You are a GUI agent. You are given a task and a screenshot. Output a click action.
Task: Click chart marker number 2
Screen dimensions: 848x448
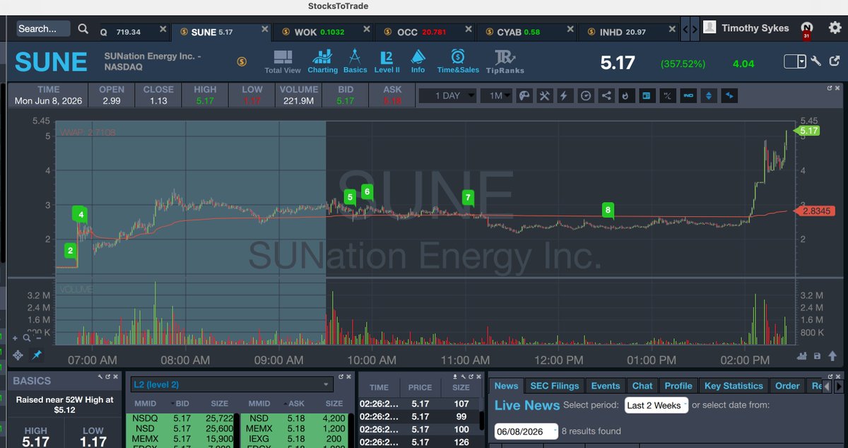coord(70,249)
